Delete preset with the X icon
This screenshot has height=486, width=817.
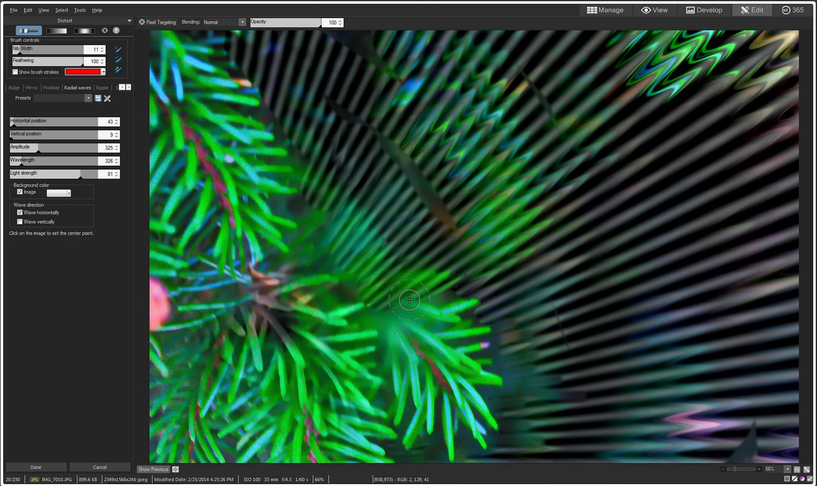[107, 98]
